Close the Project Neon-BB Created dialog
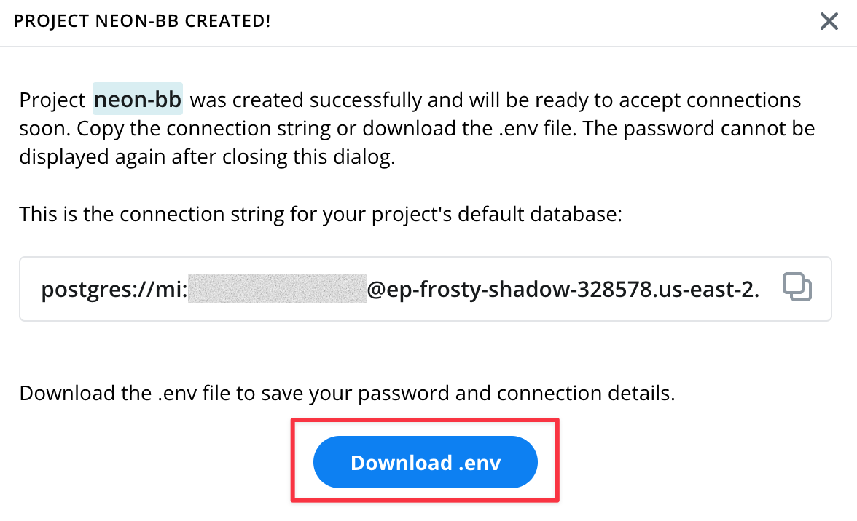The image size is (857, 521). click(829, 21)
